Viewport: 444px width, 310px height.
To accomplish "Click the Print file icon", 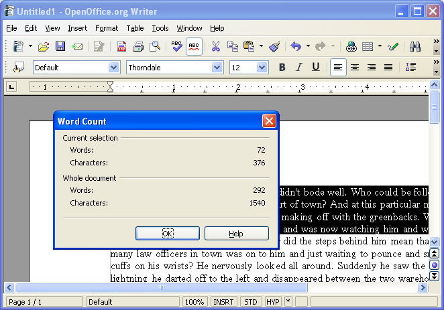I will [138, 47].
